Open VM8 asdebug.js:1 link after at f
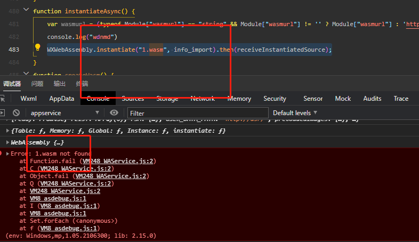 [69, 228]
